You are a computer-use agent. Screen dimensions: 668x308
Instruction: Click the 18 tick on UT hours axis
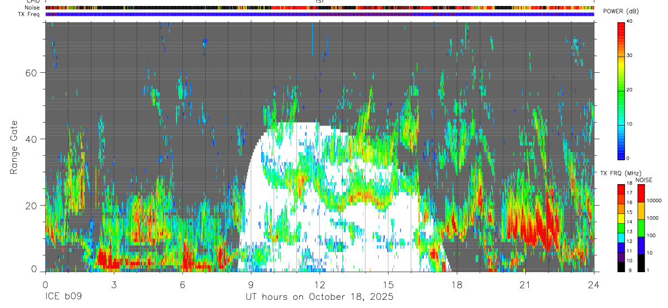coord(457,285)
